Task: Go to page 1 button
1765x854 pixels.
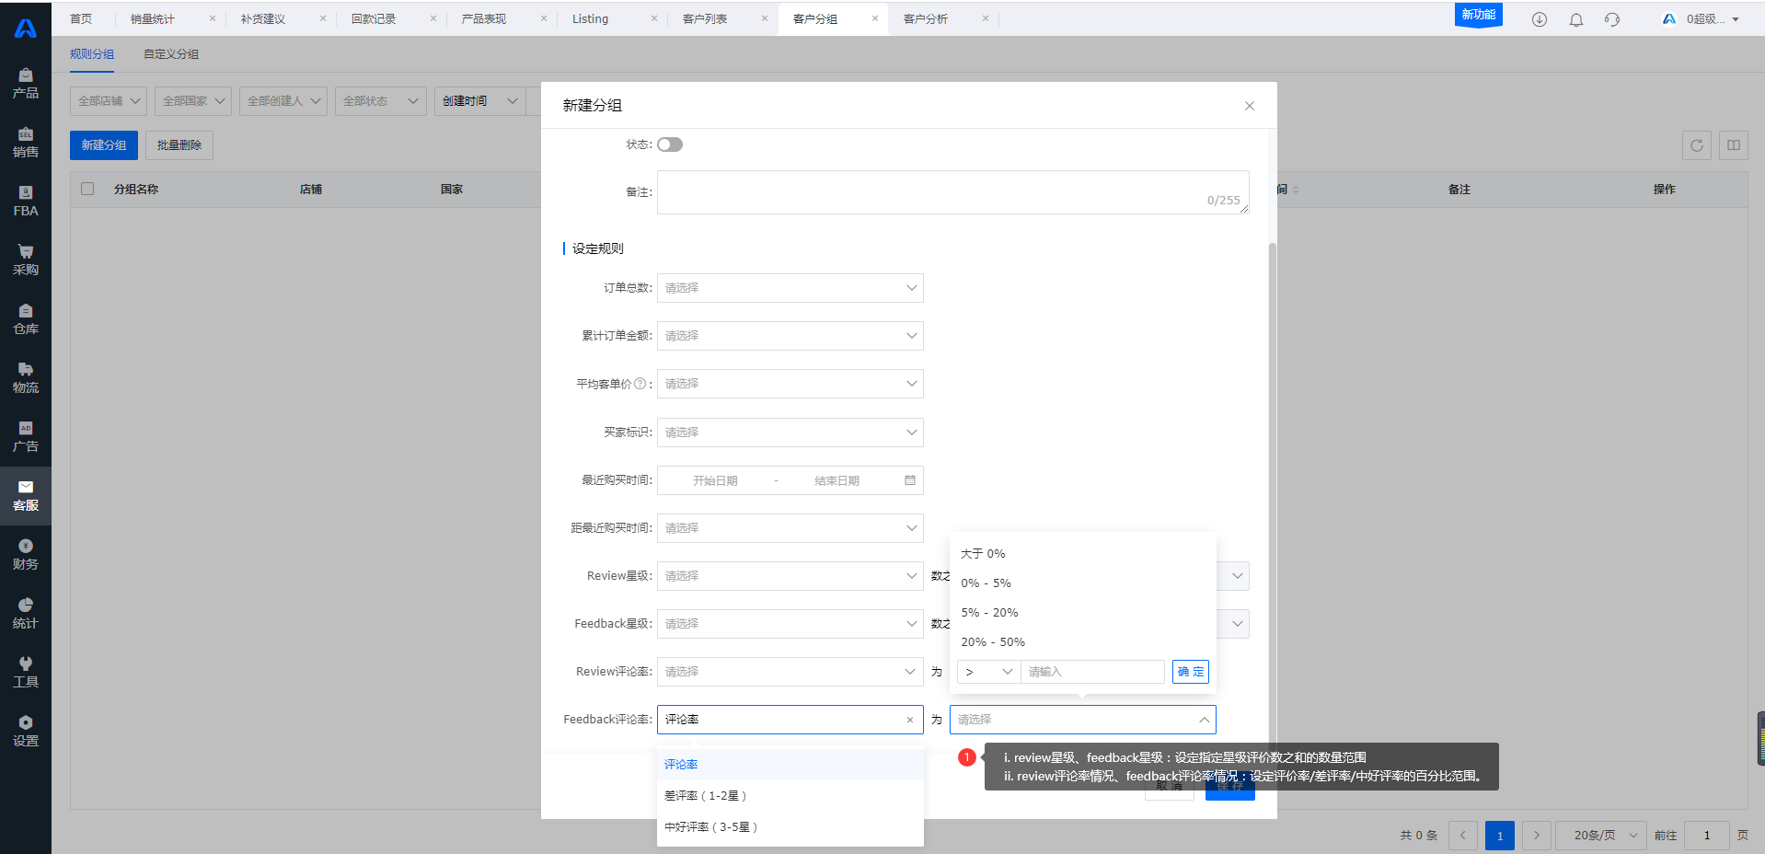Action: (1500, 836)
